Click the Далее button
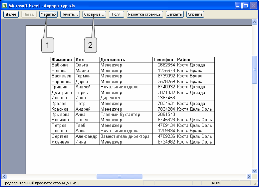 pos(11,14)
